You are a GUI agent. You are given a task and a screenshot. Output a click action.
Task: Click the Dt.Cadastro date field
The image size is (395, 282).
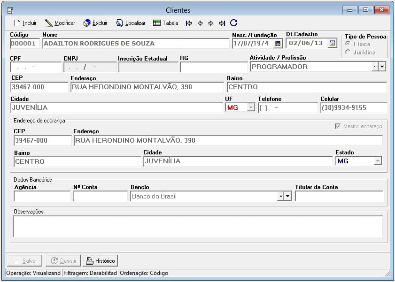307,43
